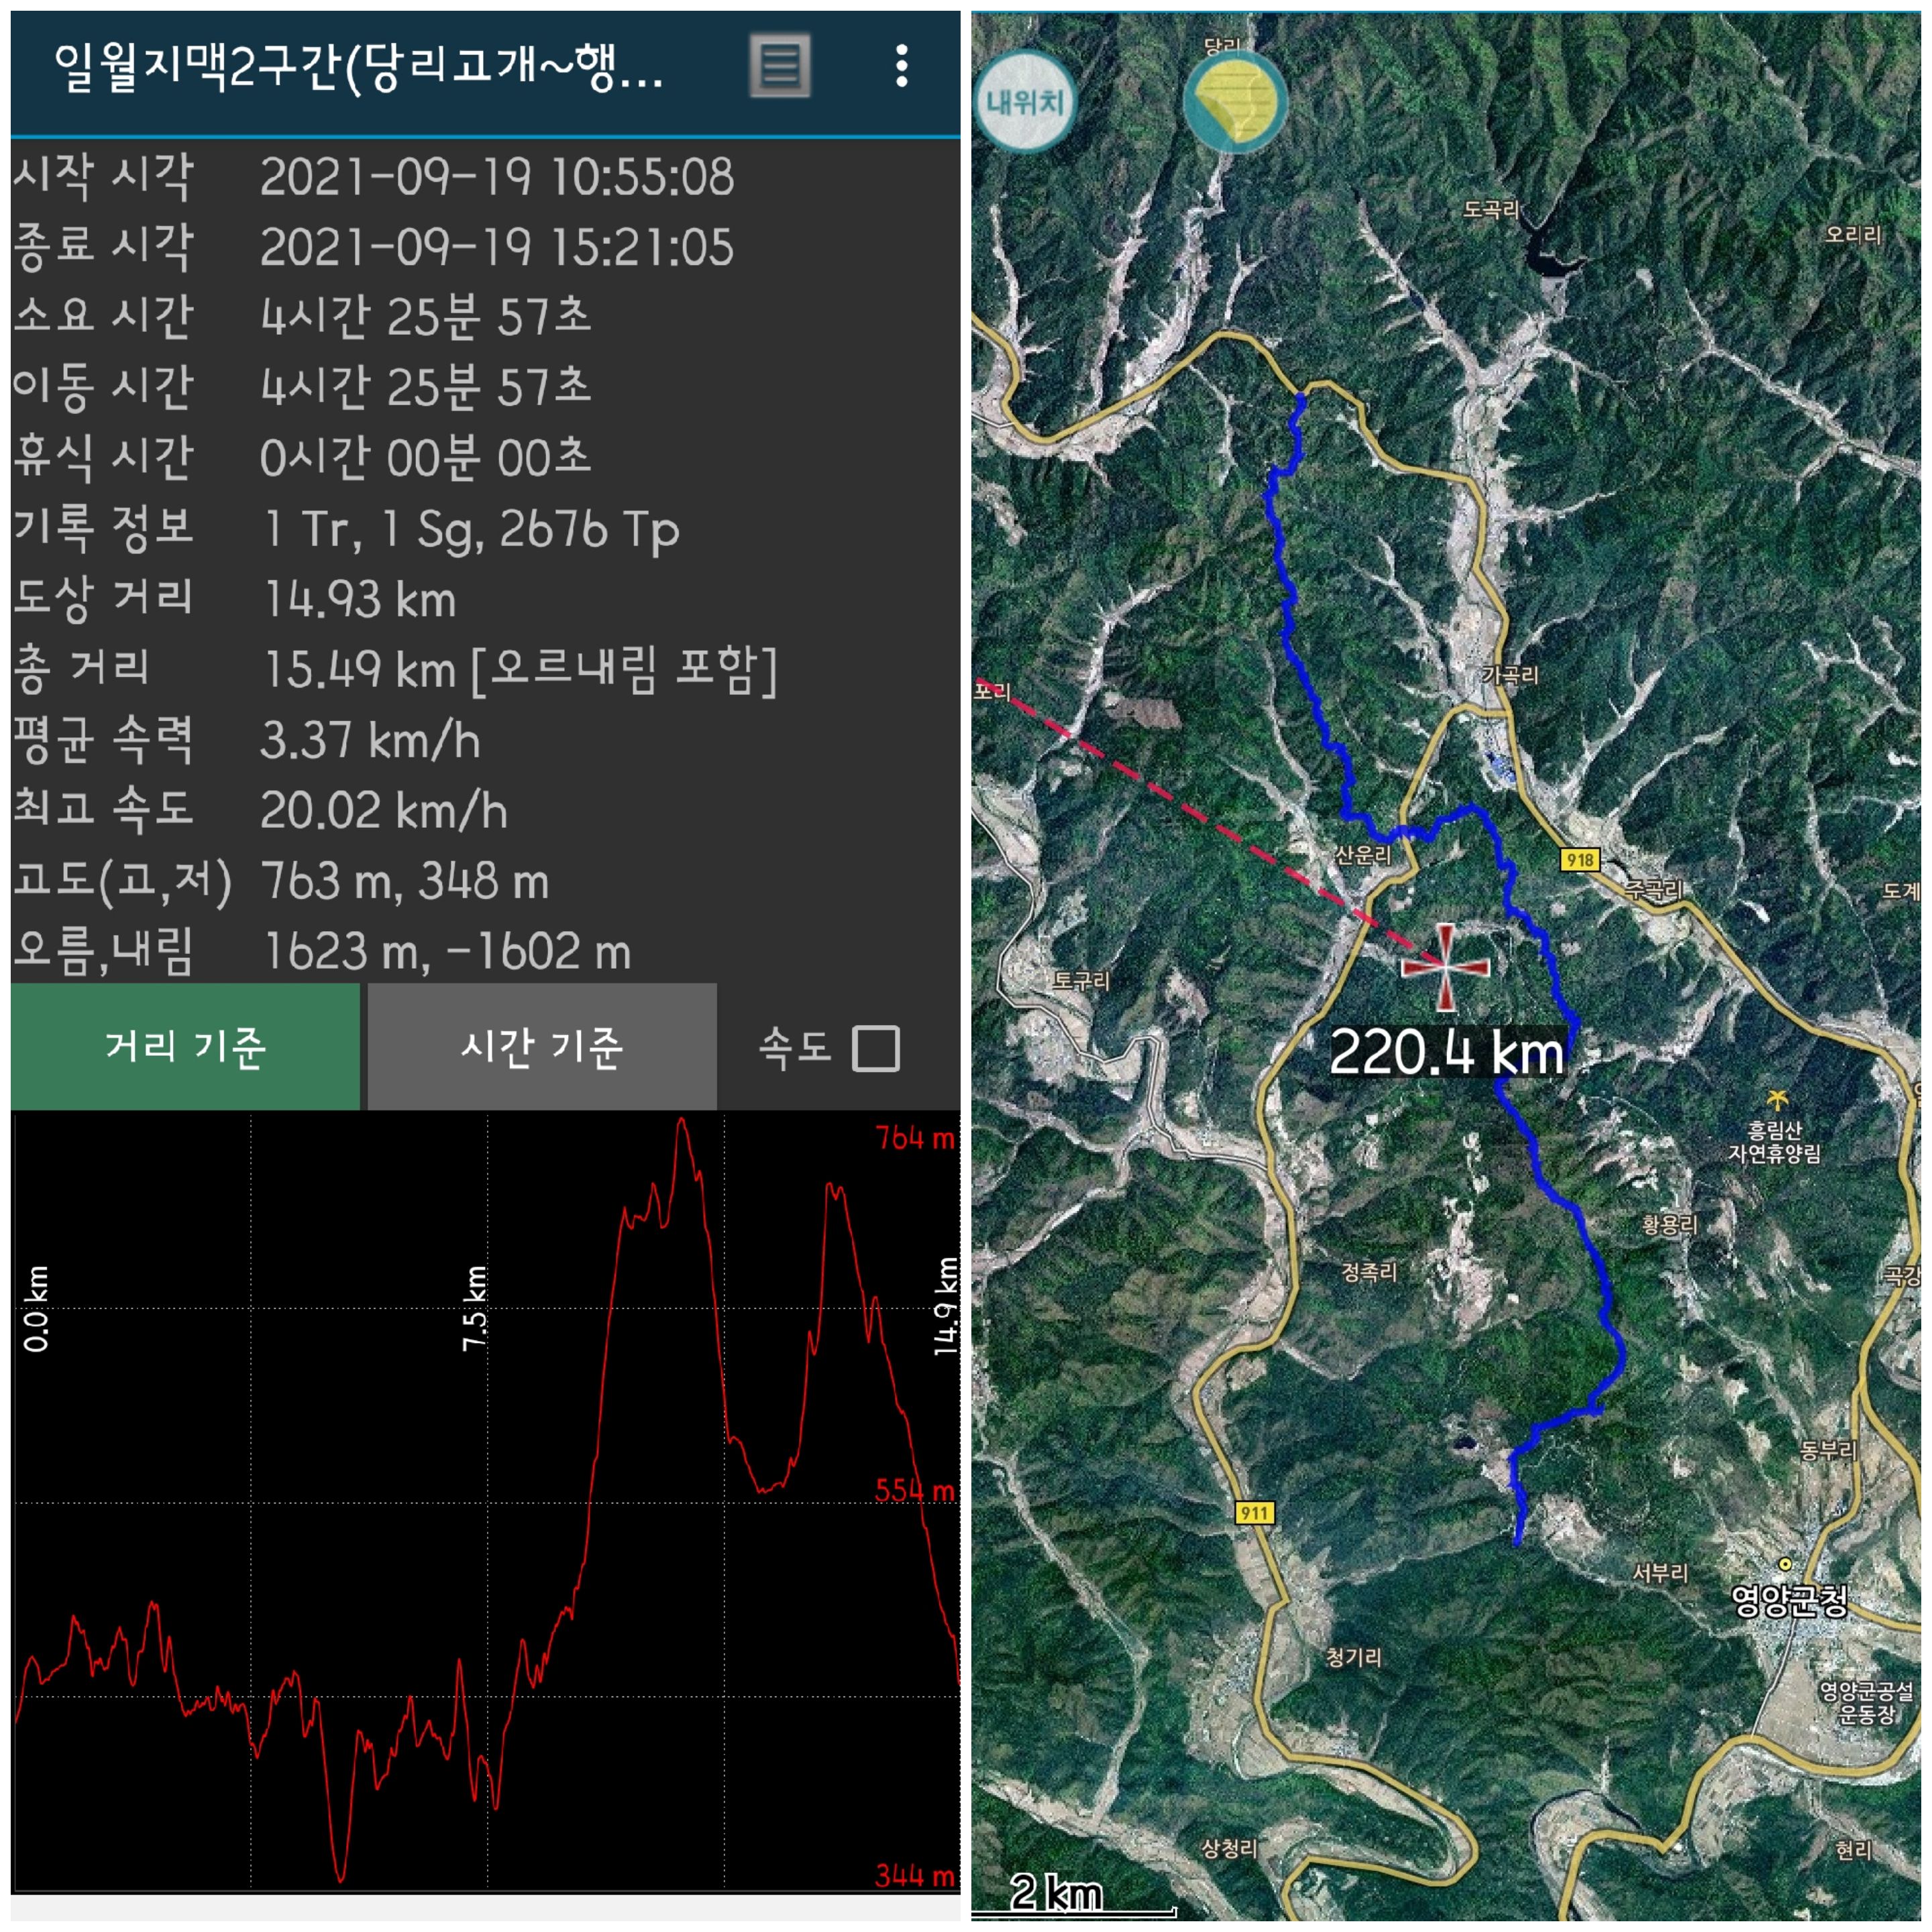Click the list view icon in header
Screen dimensions: 1932x1932
[x=780, y=66]
